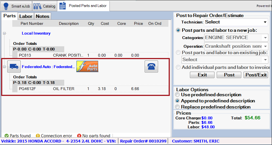Select Post parts and labor to a new job
Image resolution: width=272 pixels, height=145 pixels.
tap(178, 30)
